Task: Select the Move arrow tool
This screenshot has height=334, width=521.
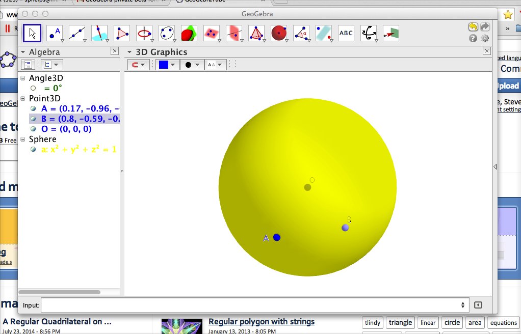Action: (32, 33)
